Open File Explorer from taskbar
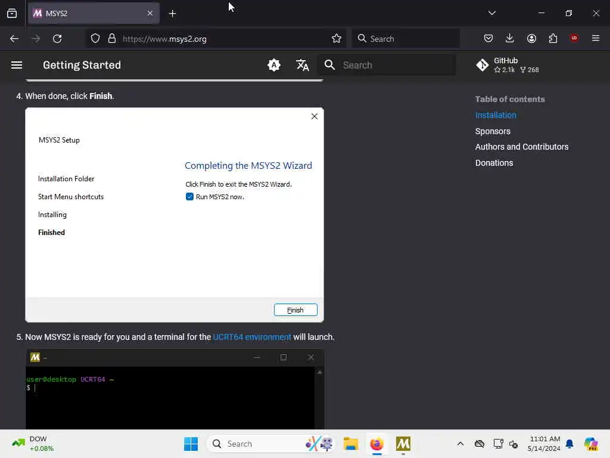The image size is (610, 458). point(350,444)
